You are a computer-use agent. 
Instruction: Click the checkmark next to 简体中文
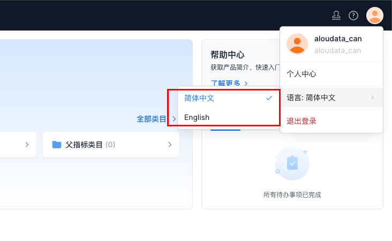[x=269, y=98]
